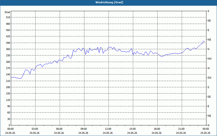This screenshot has height=136, width=217.
Task: Click the "E" compass label level with 450
Action: [208, 30]
